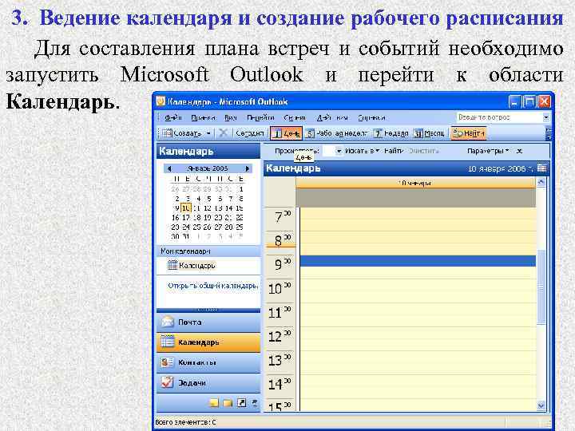Switch to День day view
Screen dimensions: 575x431
coord(287,133)
